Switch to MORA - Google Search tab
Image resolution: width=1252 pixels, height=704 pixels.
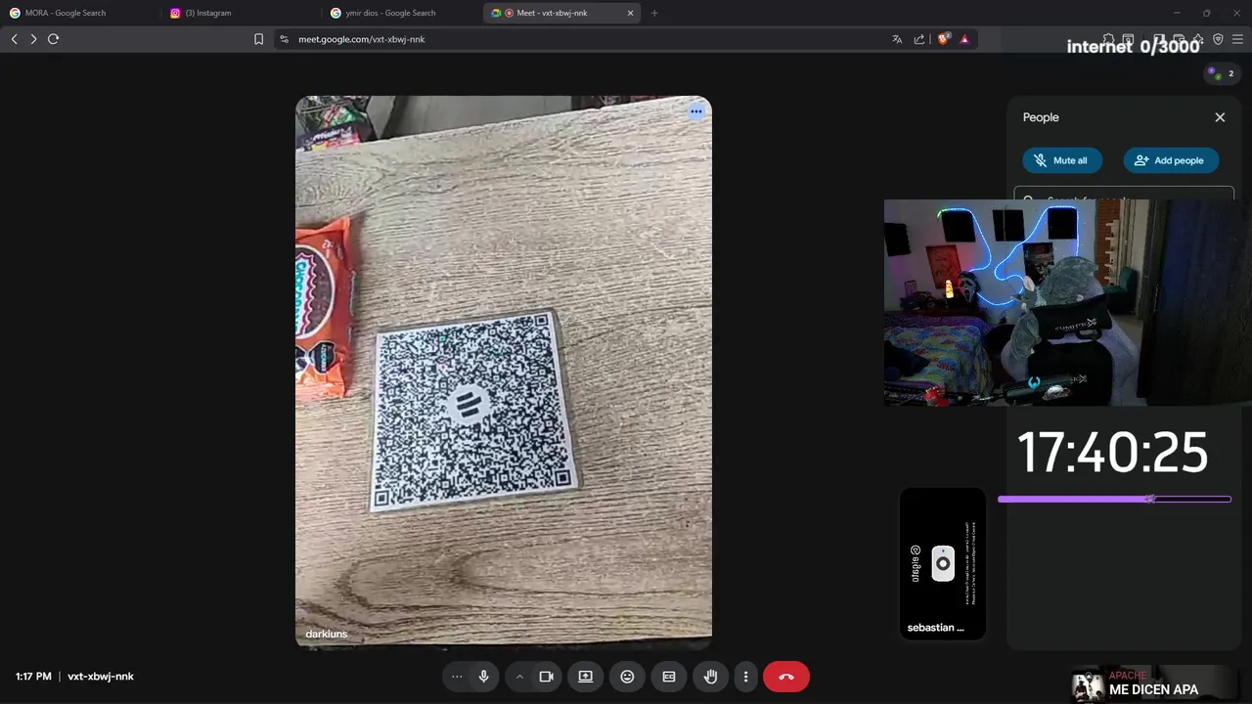pyautogui.click(x=78, y=13)
